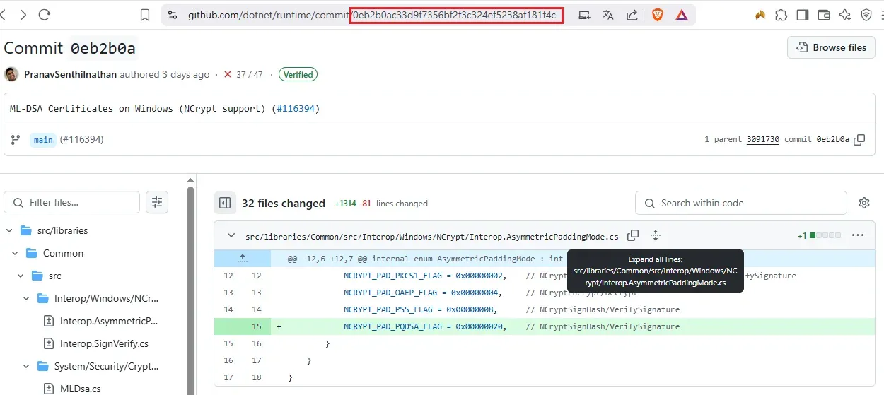Collapse AsymmetricPaddingMode.cs diff
884x395 pixels.
tap(231, 235)
